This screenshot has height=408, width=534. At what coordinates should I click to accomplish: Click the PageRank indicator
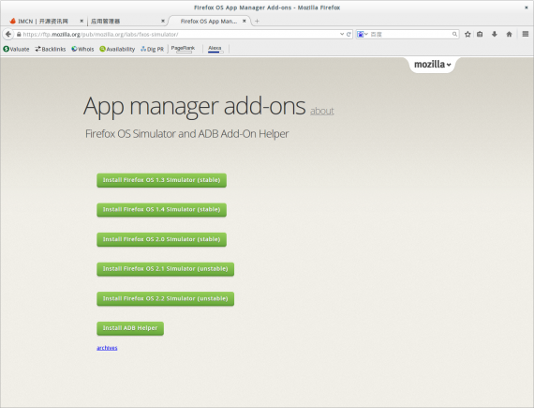click(183, 49)
